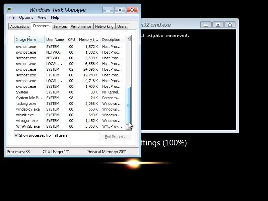Select the windeploy.exe process row

click(70, 109)
